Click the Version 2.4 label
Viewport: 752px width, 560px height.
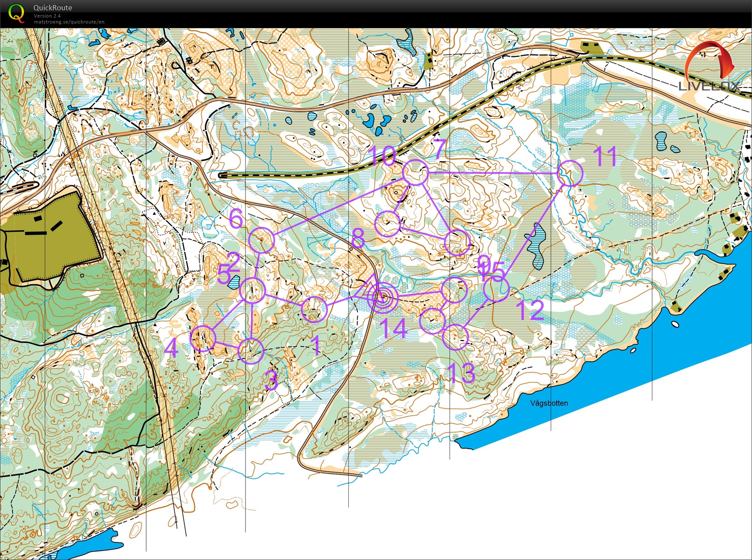click(x=47, y=16)
